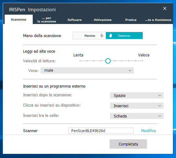The image size is (176, 158).
Task: Open the '... per la scansione' tab
Action: click(47, 20)
